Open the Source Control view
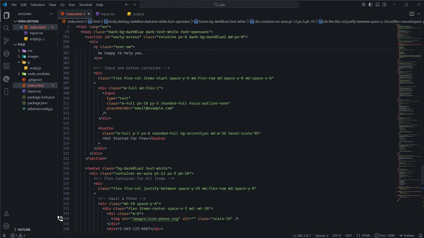 pos(6,40)
